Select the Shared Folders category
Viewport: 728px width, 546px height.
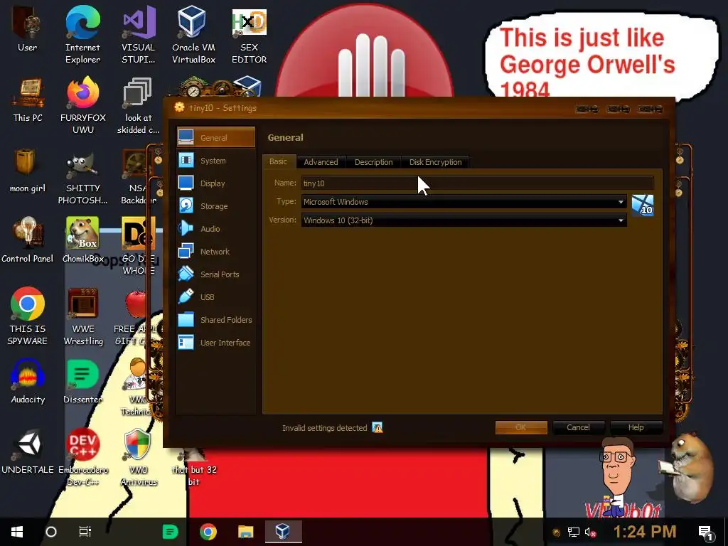point(216,319)
